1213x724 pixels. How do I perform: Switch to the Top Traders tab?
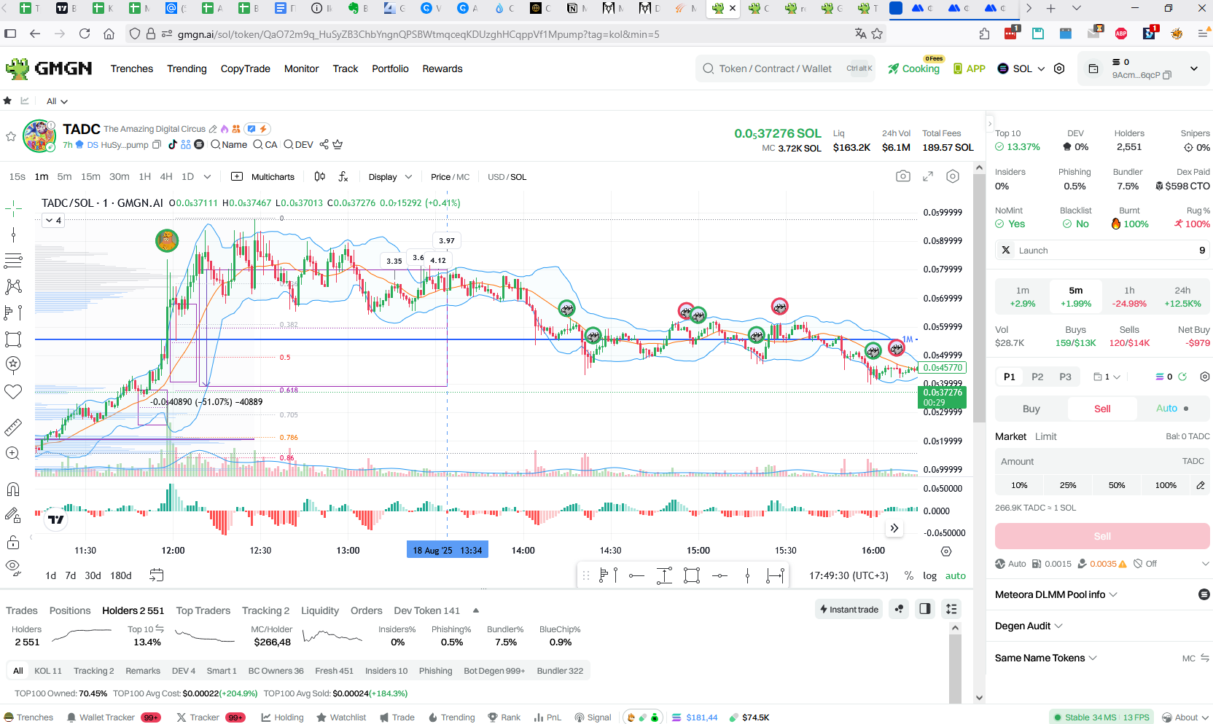coord(203,610)
